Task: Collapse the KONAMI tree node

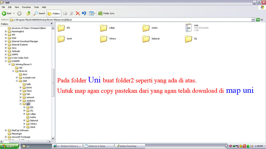Action: pos(6,61)
